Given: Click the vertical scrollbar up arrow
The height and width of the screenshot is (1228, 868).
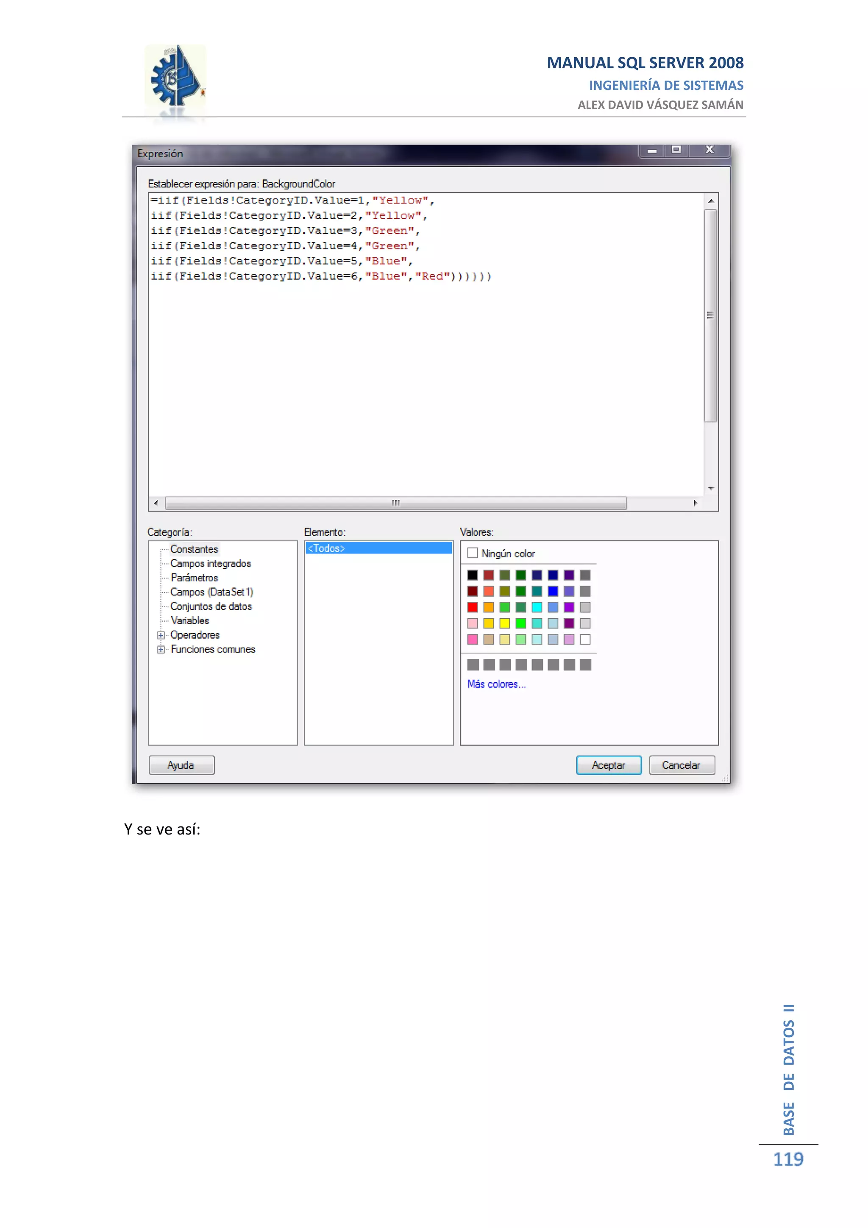Looking at the screenshot, I should tap(711, 201).
